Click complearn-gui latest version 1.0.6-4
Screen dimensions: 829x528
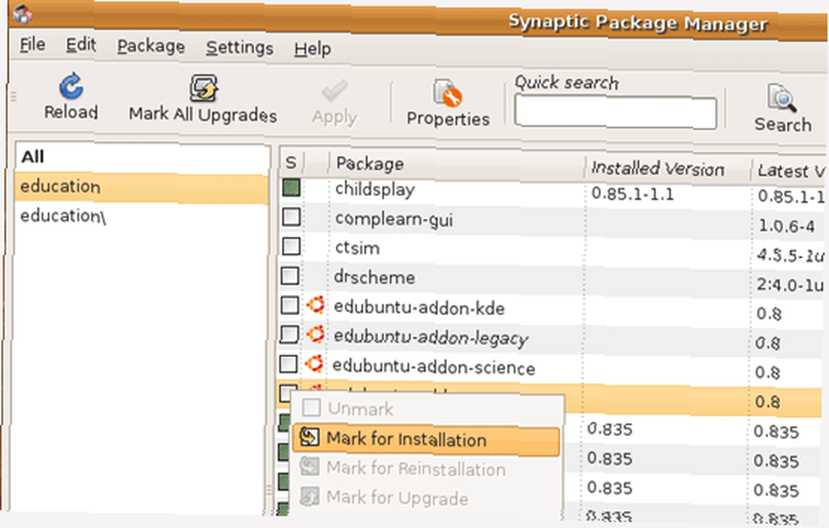click(x=787, y=226)
